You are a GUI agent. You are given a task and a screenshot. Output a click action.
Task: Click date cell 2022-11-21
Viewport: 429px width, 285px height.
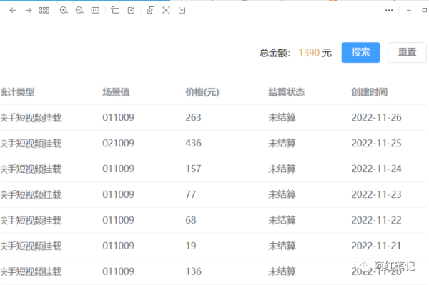[x=376, y=246]
